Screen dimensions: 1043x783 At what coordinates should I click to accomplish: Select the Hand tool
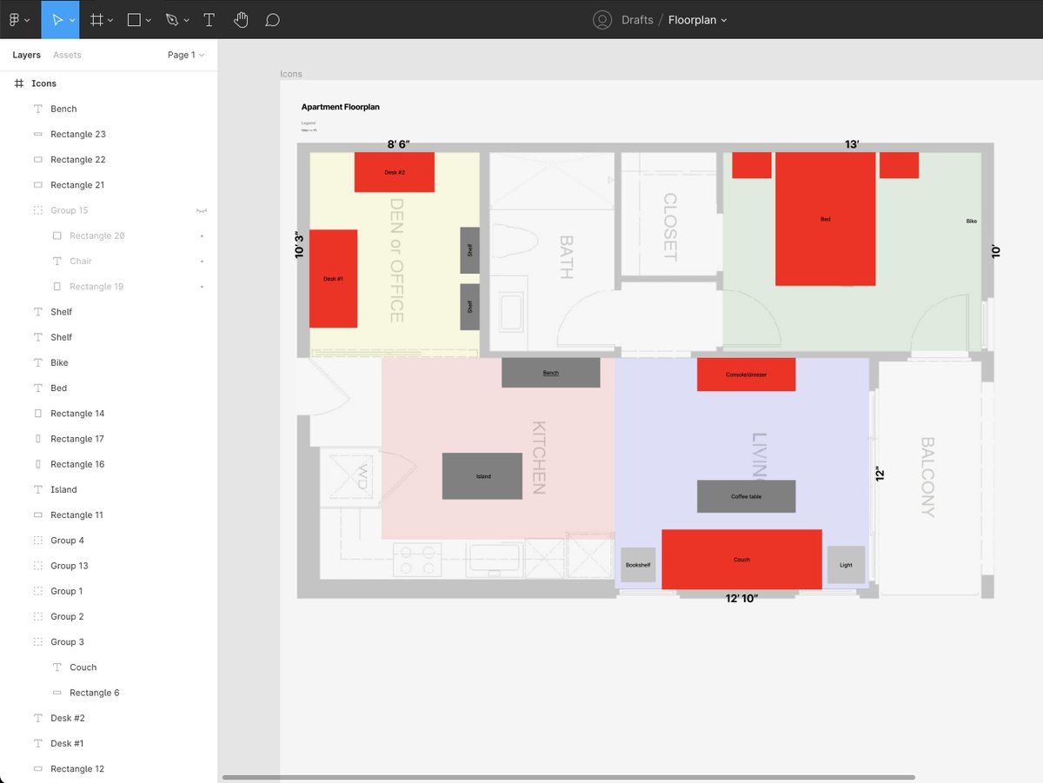tap(241, 19)
